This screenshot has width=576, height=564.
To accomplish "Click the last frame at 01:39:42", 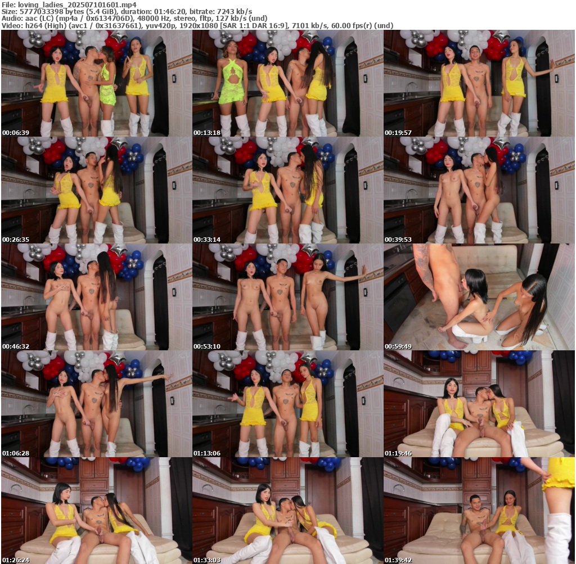I will [x=479, y=511].
